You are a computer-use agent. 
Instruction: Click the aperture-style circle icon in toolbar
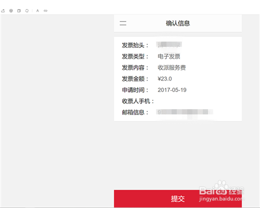11,11
